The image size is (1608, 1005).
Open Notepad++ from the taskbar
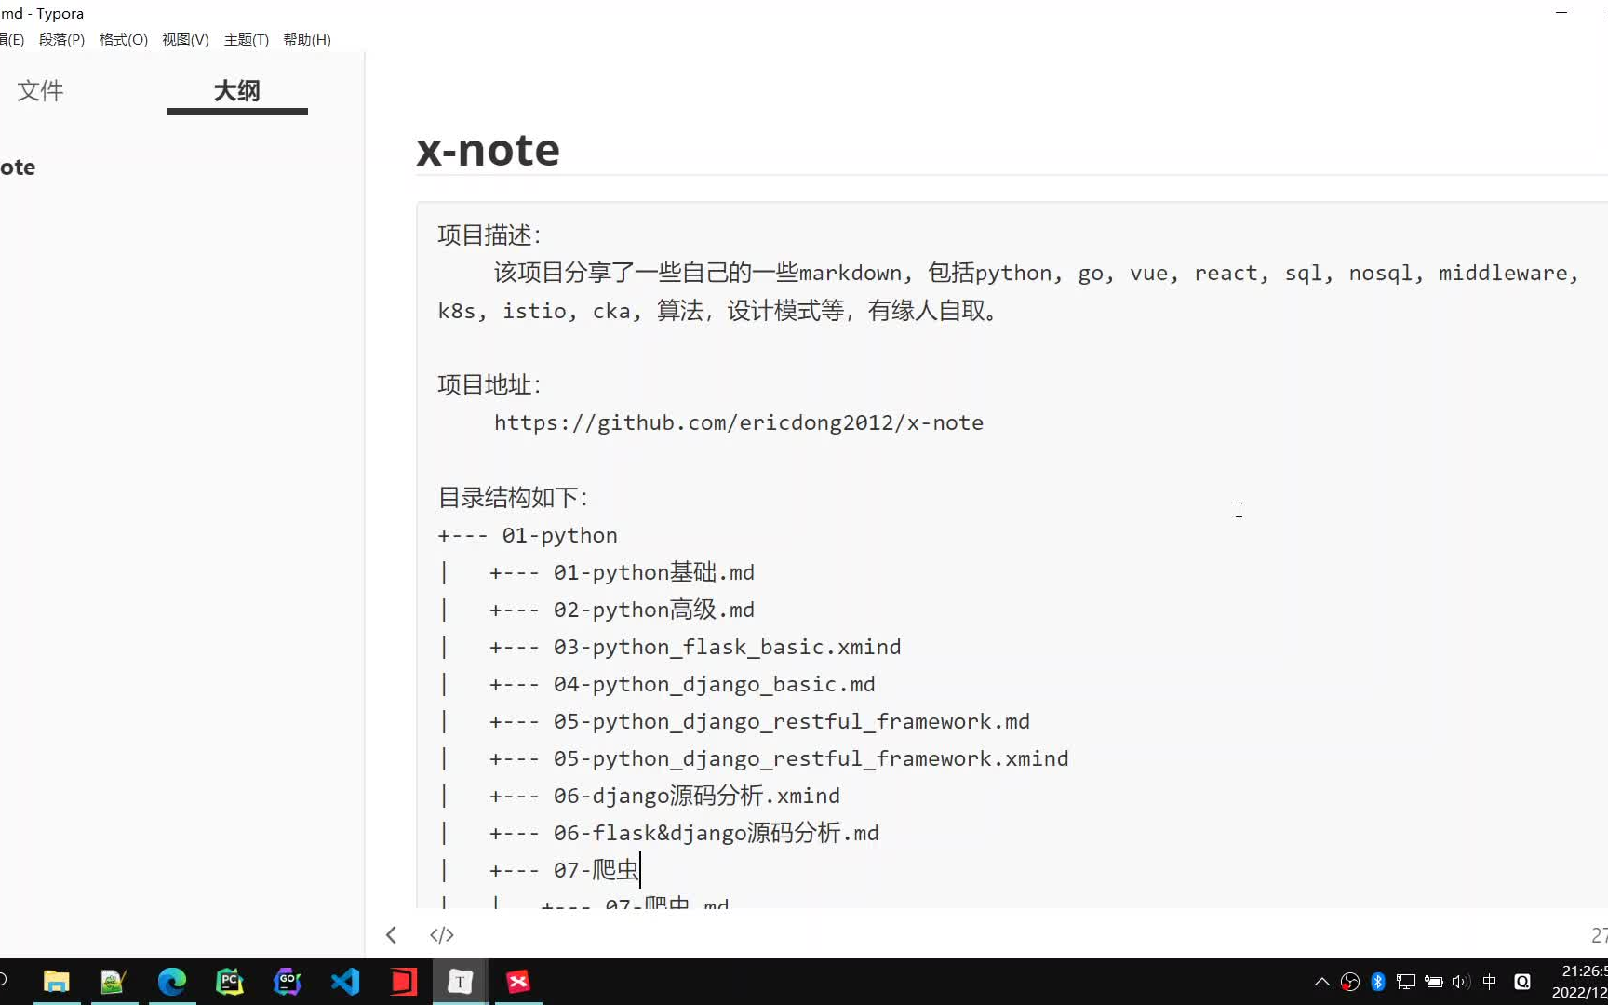[114, 982]
